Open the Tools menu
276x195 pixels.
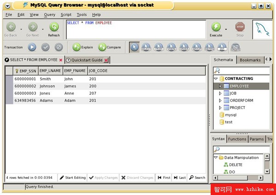[81, 15]
